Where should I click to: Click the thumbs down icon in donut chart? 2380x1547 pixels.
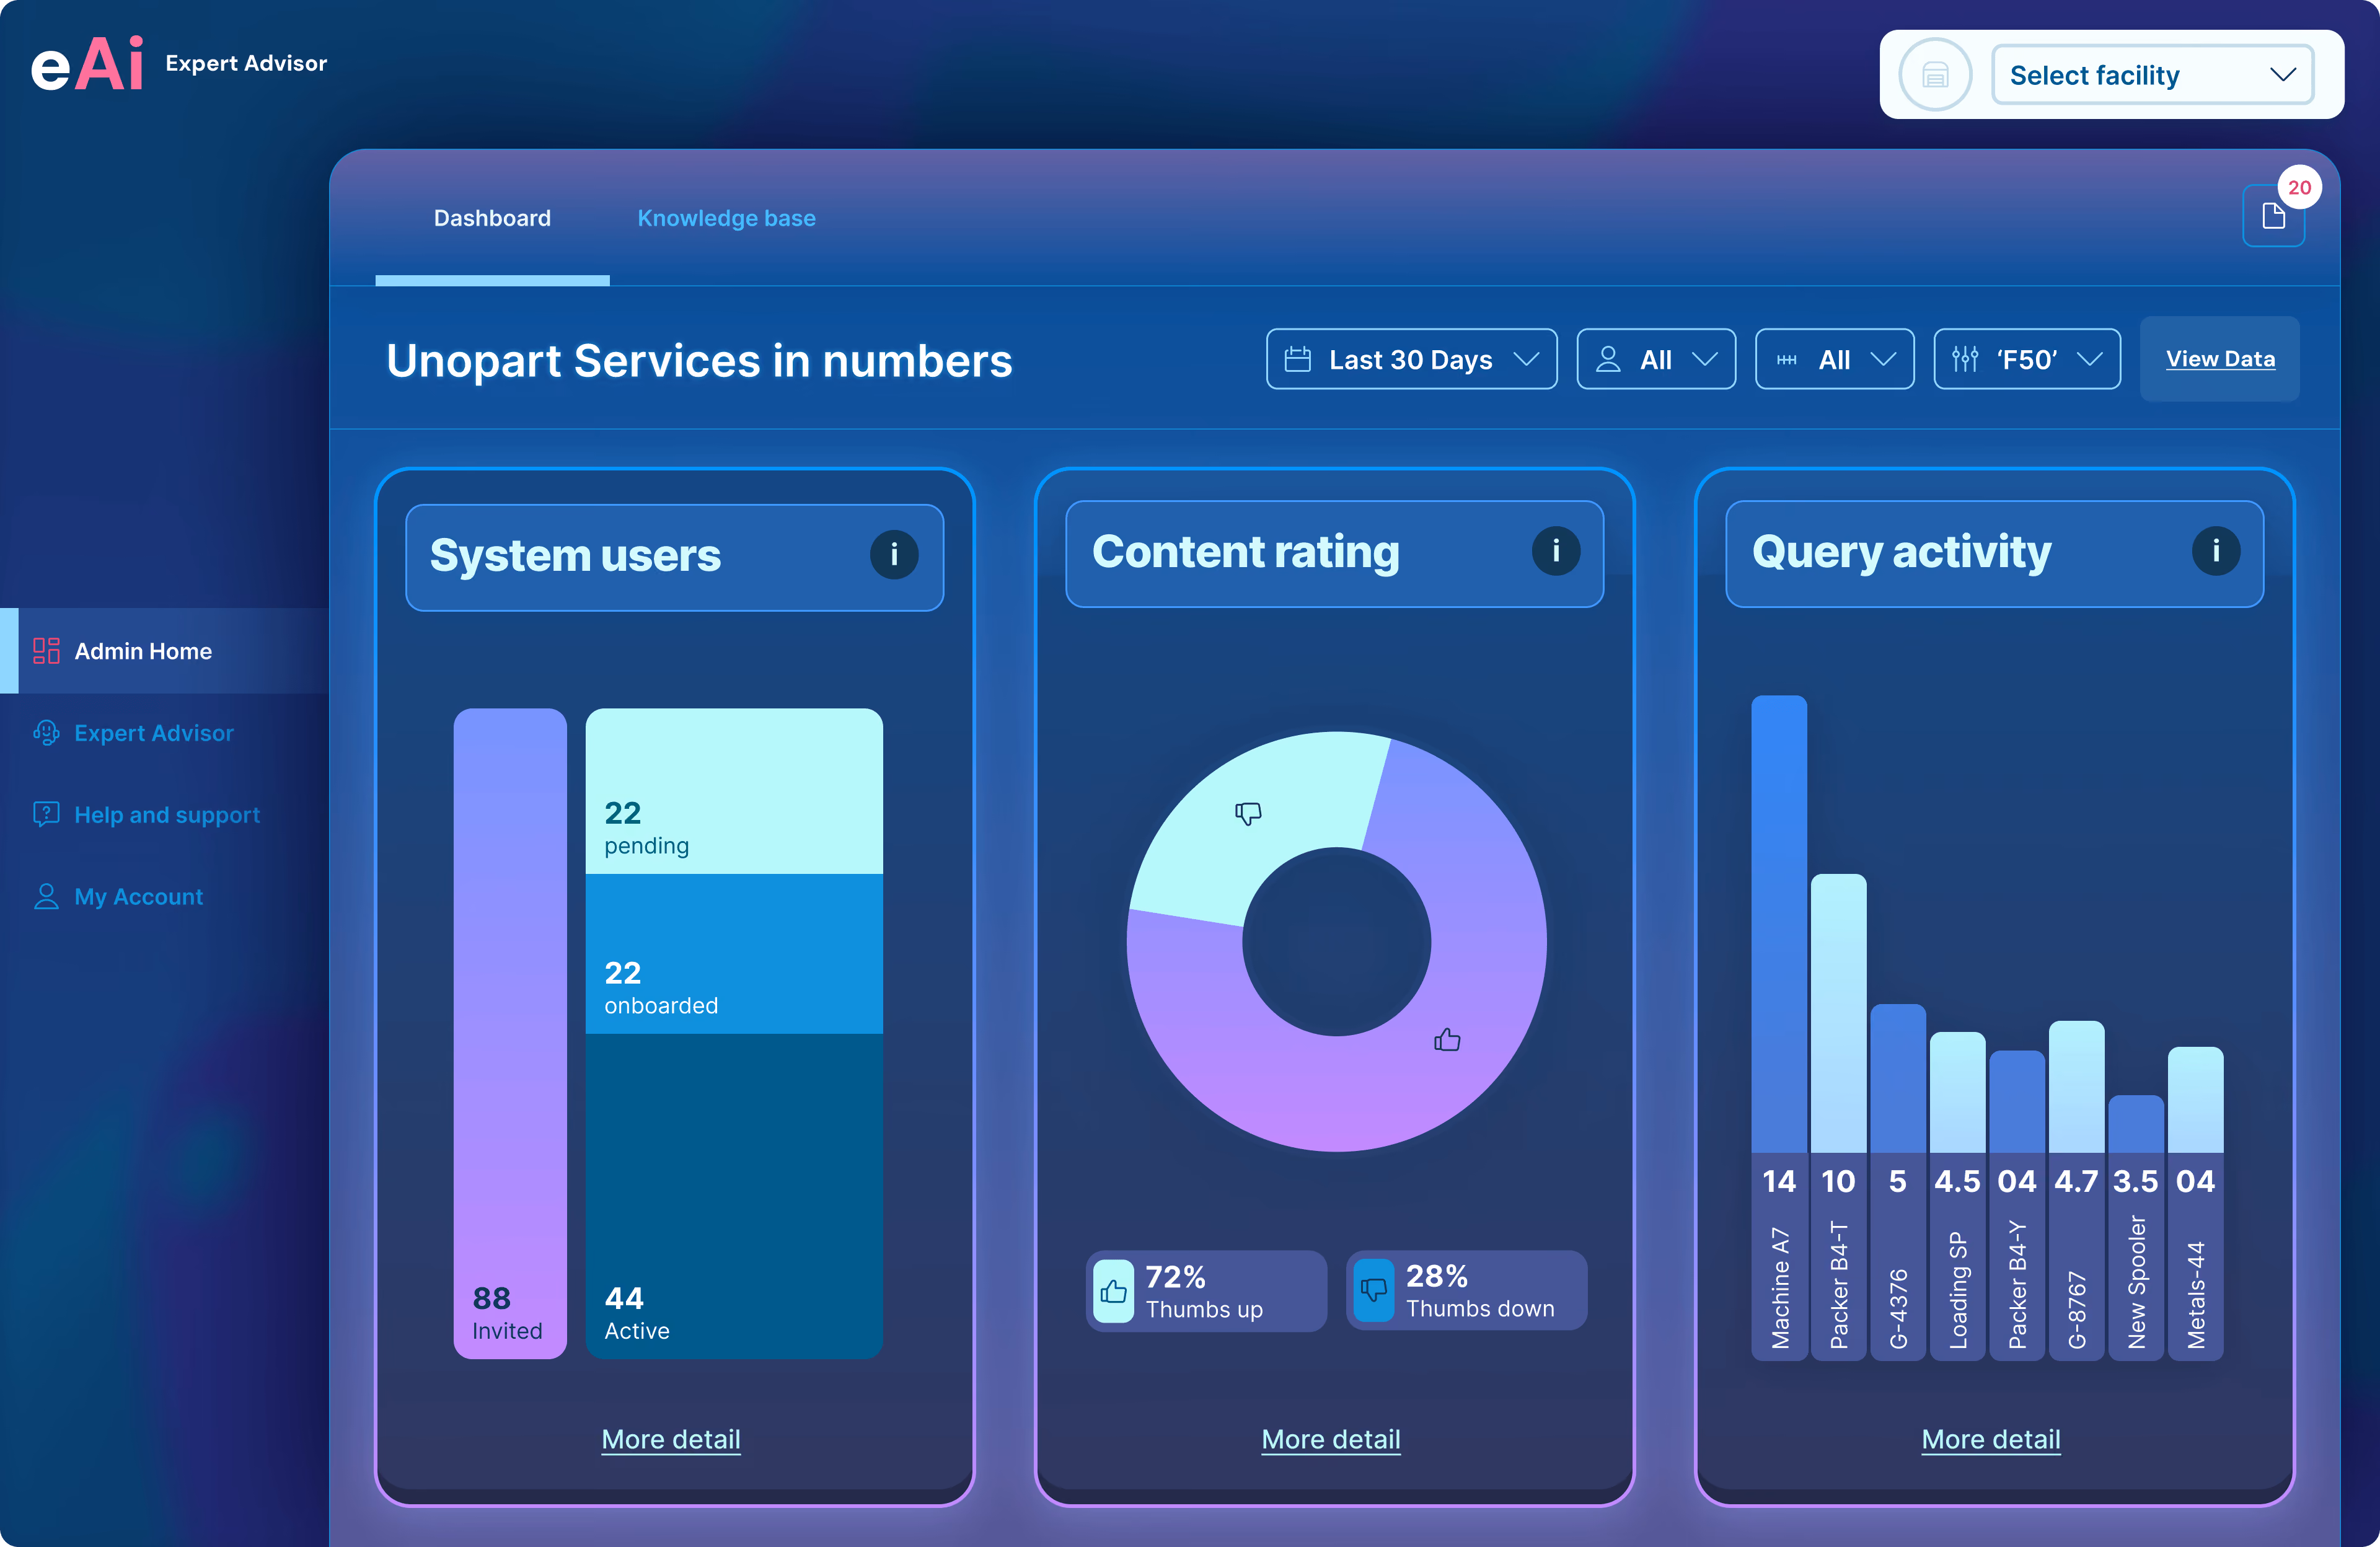1248,813
